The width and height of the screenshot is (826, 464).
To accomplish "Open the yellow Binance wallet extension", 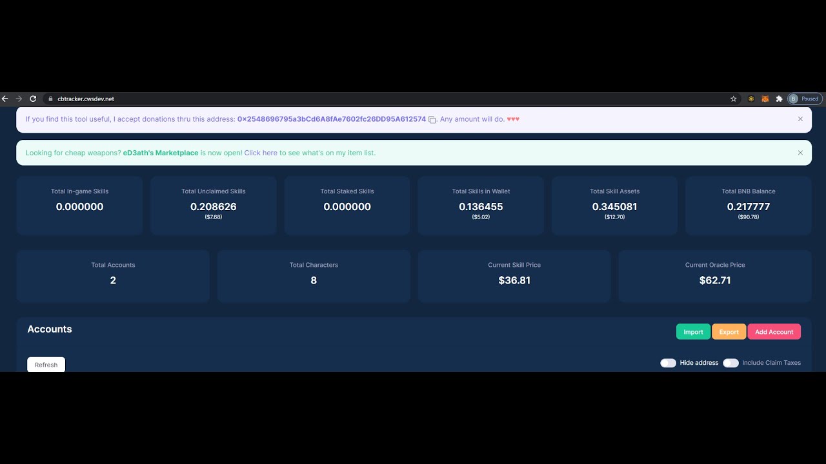I will point(751,99).
